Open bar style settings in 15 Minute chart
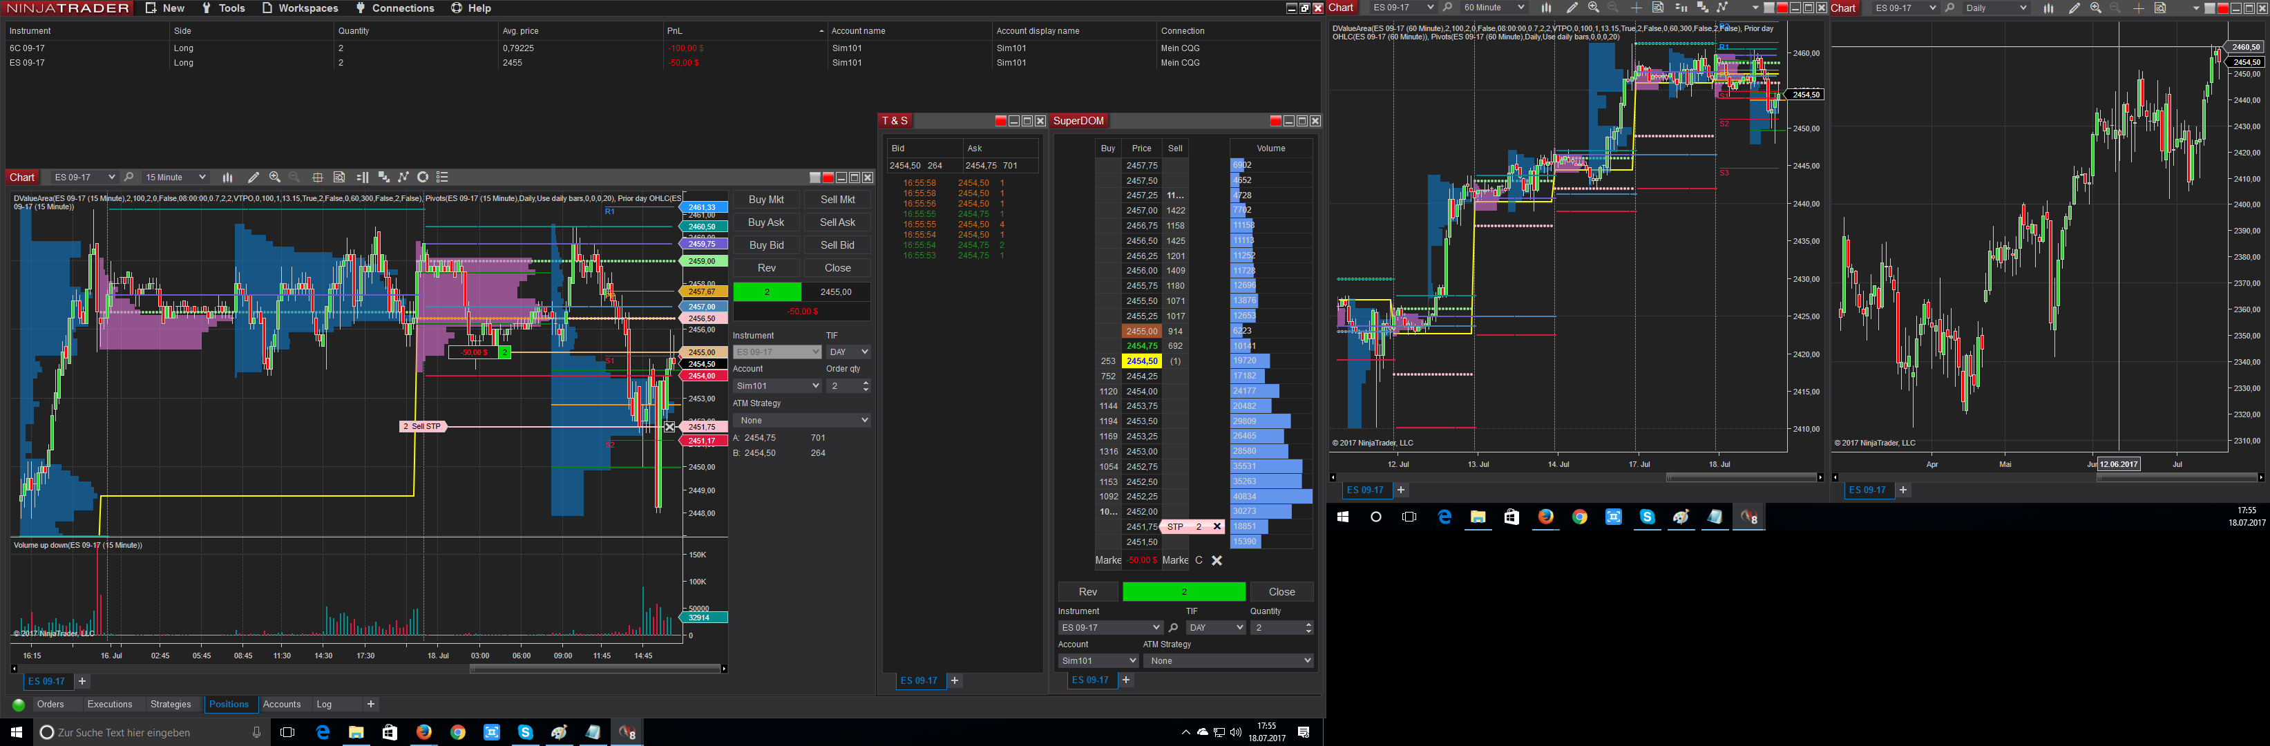The width and height of the screenshot is (2270, 746). click(x=227, y=177)
